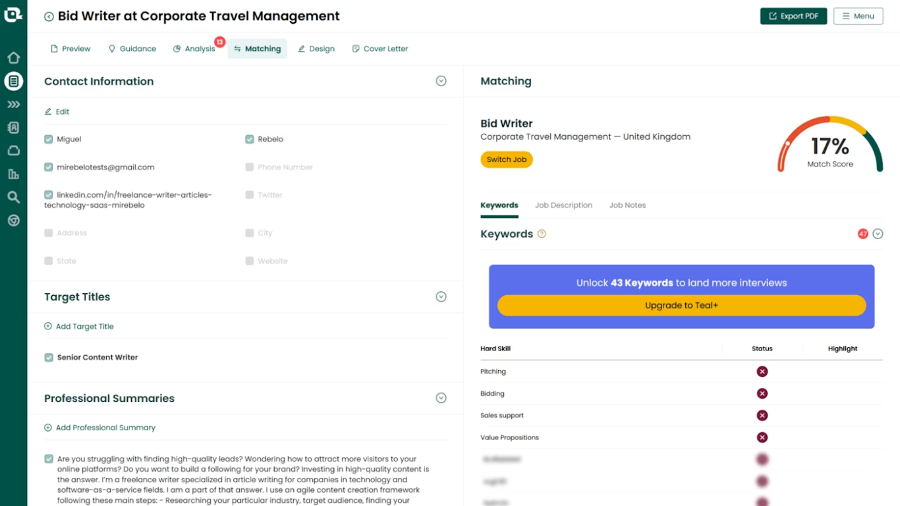This screenshot has width=900, height=506.
Task: Open the contacts icon in left sidebar
Action: [x=13, y=128]
